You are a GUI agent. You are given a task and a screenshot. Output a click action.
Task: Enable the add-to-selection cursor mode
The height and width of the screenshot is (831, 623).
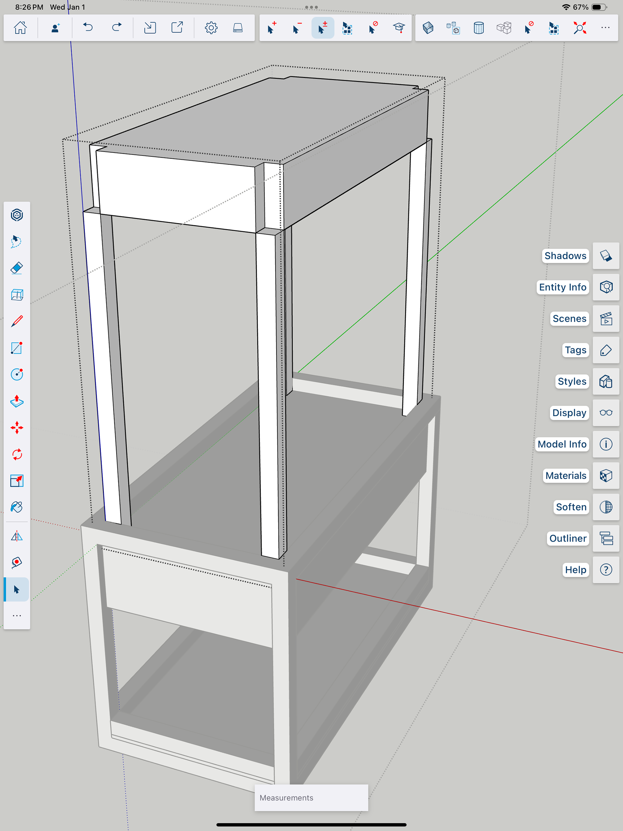tap(272, 28)
